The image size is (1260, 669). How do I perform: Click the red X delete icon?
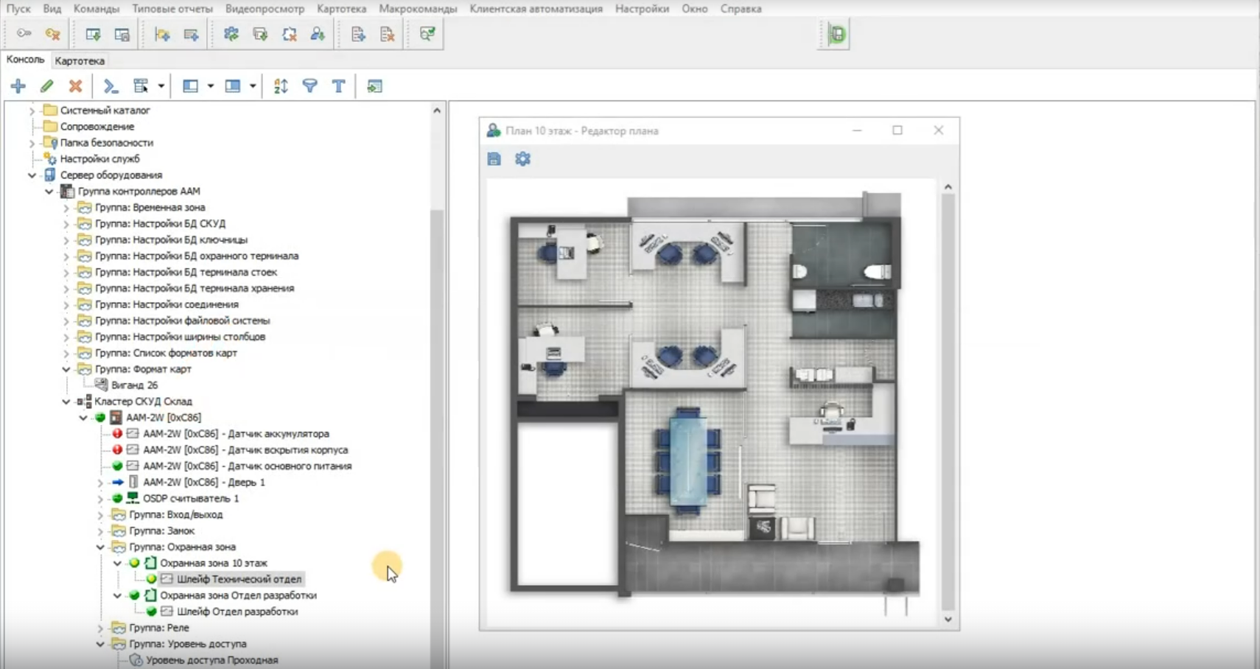[x=75, y=86]
